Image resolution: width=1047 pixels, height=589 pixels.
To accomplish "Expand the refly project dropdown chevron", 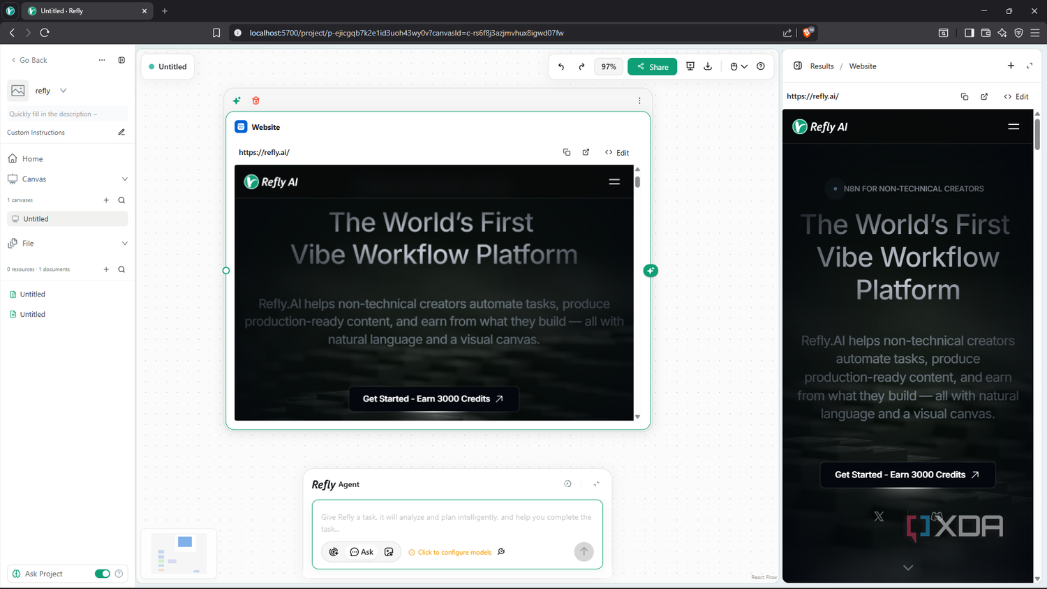I will pos(64,91).
